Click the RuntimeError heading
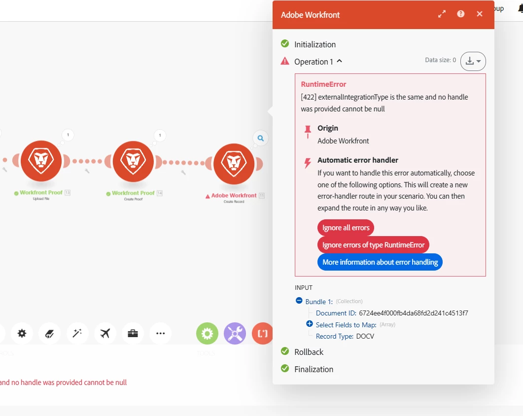Viewport: 523px width, 416px height. pos(323,84)
